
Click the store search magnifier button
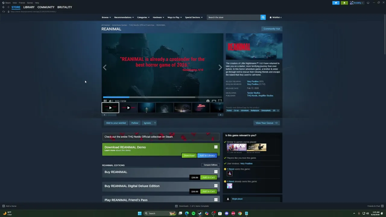pos(263,17)
